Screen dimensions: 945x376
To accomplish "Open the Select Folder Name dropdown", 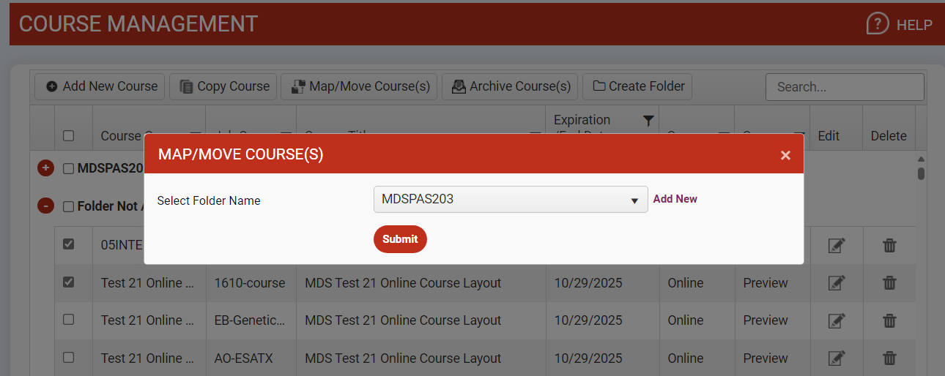I will [x=510, y=199].
